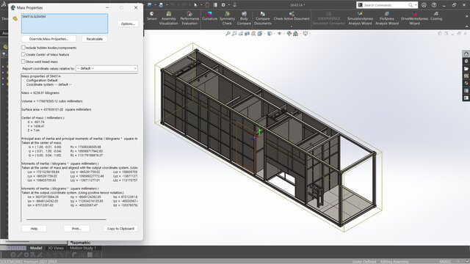Click the Surface area line
The image size is (470, 264).
57,109
